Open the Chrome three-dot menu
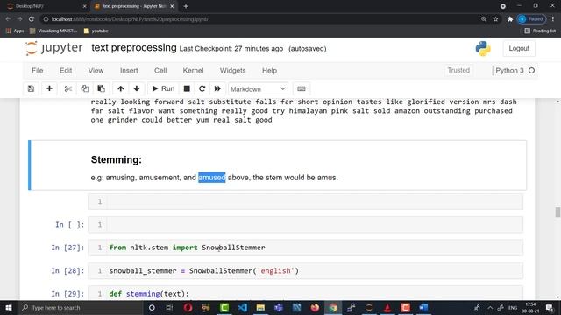Image resolution: width=561 pixels, height=315 pixels. click(553, 19)
